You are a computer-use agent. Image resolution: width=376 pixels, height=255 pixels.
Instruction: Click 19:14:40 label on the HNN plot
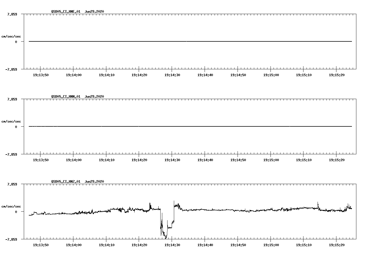205,160
